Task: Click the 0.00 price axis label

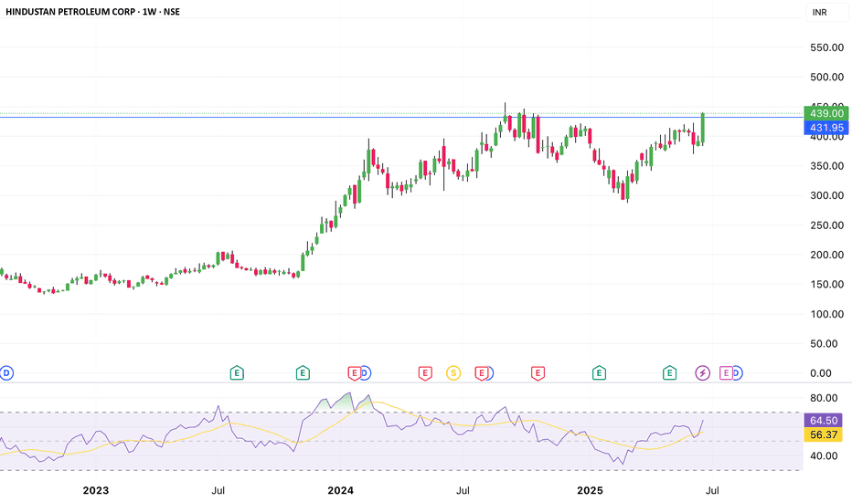Action: [821, 373]
